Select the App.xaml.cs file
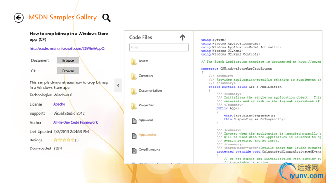 tap(147, 135)
